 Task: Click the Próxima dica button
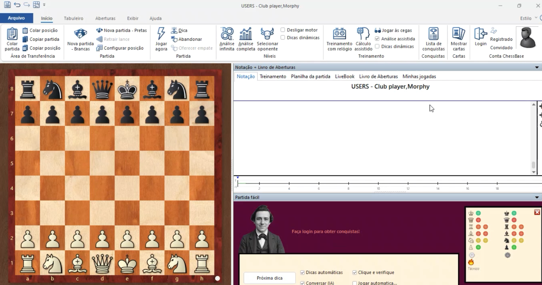[269, 278]
